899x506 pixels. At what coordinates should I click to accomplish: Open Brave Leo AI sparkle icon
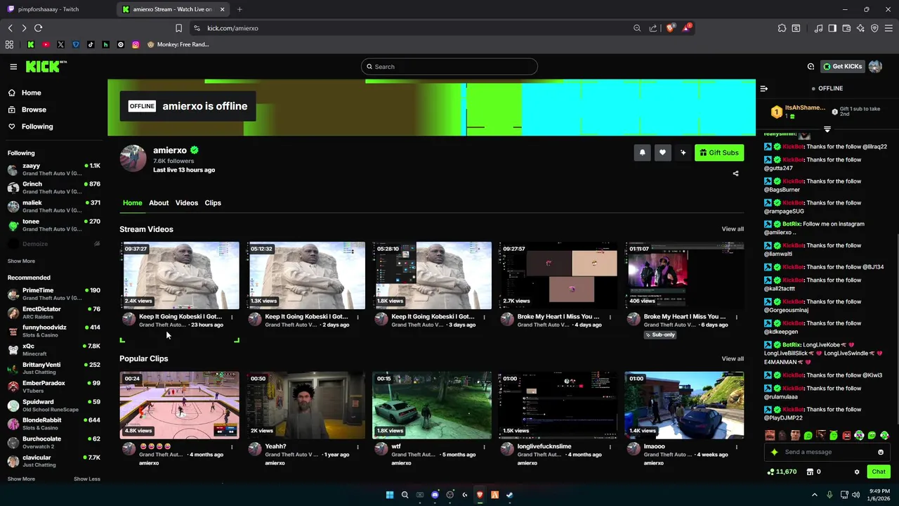coord(860,28)
